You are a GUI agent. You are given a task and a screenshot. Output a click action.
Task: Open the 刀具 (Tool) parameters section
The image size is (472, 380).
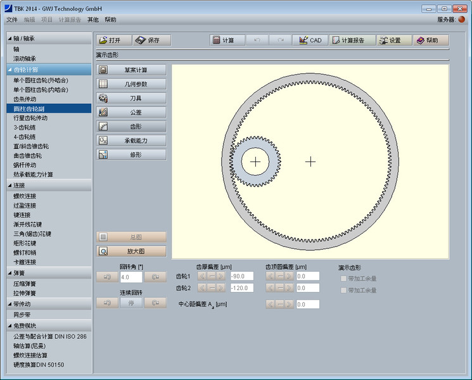point(131,98)
